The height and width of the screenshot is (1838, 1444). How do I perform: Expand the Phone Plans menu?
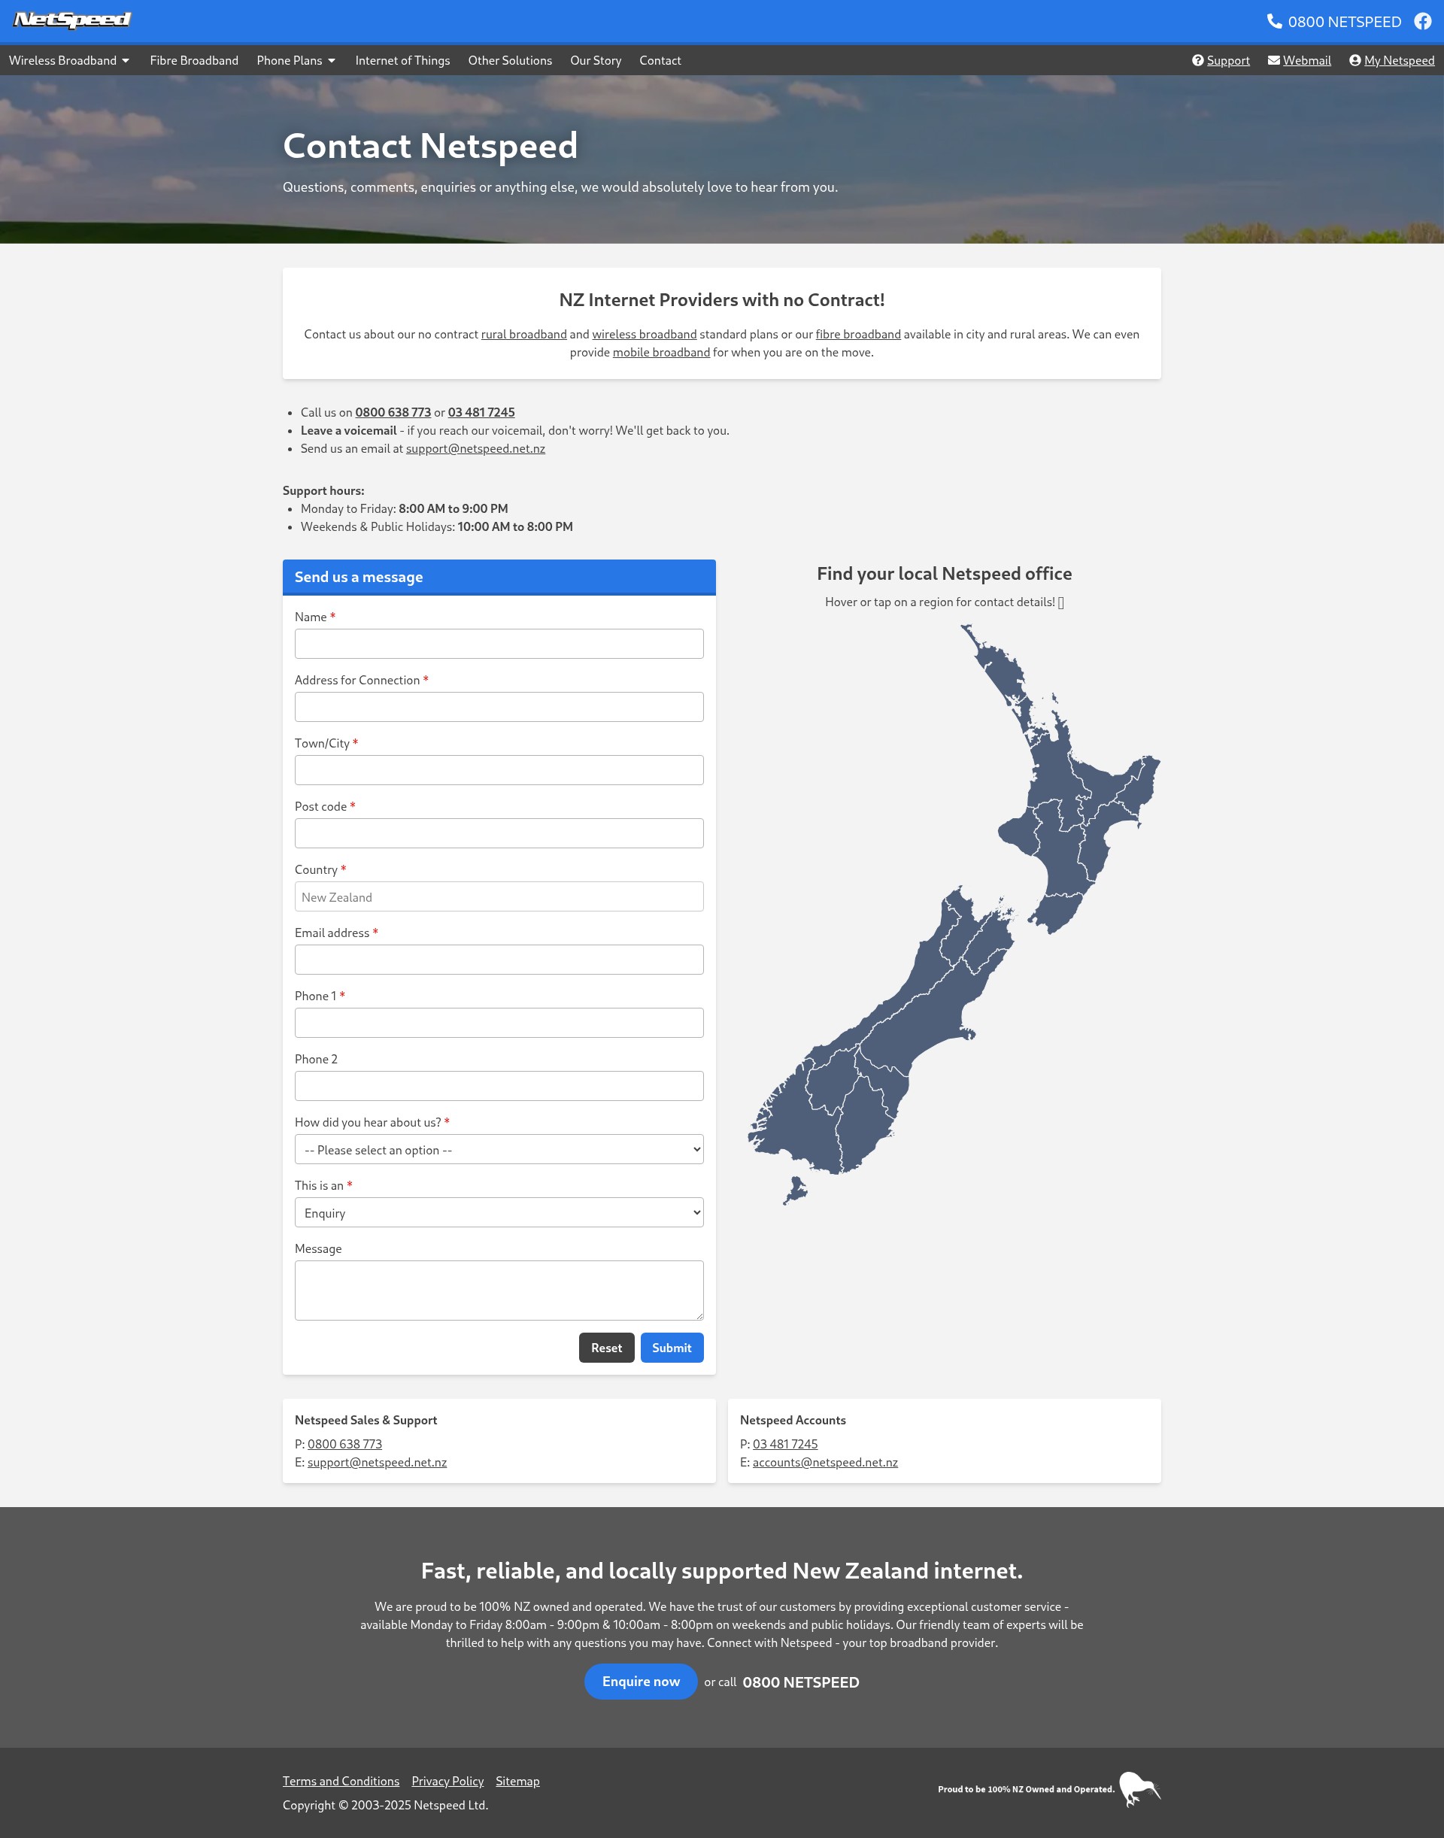296,60
